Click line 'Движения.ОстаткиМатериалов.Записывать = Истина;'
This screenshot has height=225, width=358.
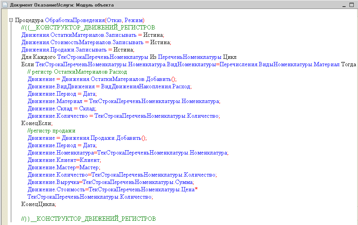coord(93,35)
